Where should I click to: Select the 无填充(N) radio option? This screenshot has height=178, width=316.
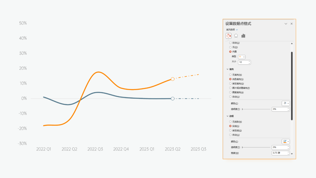pyautogui.click(x=230, y=75)
